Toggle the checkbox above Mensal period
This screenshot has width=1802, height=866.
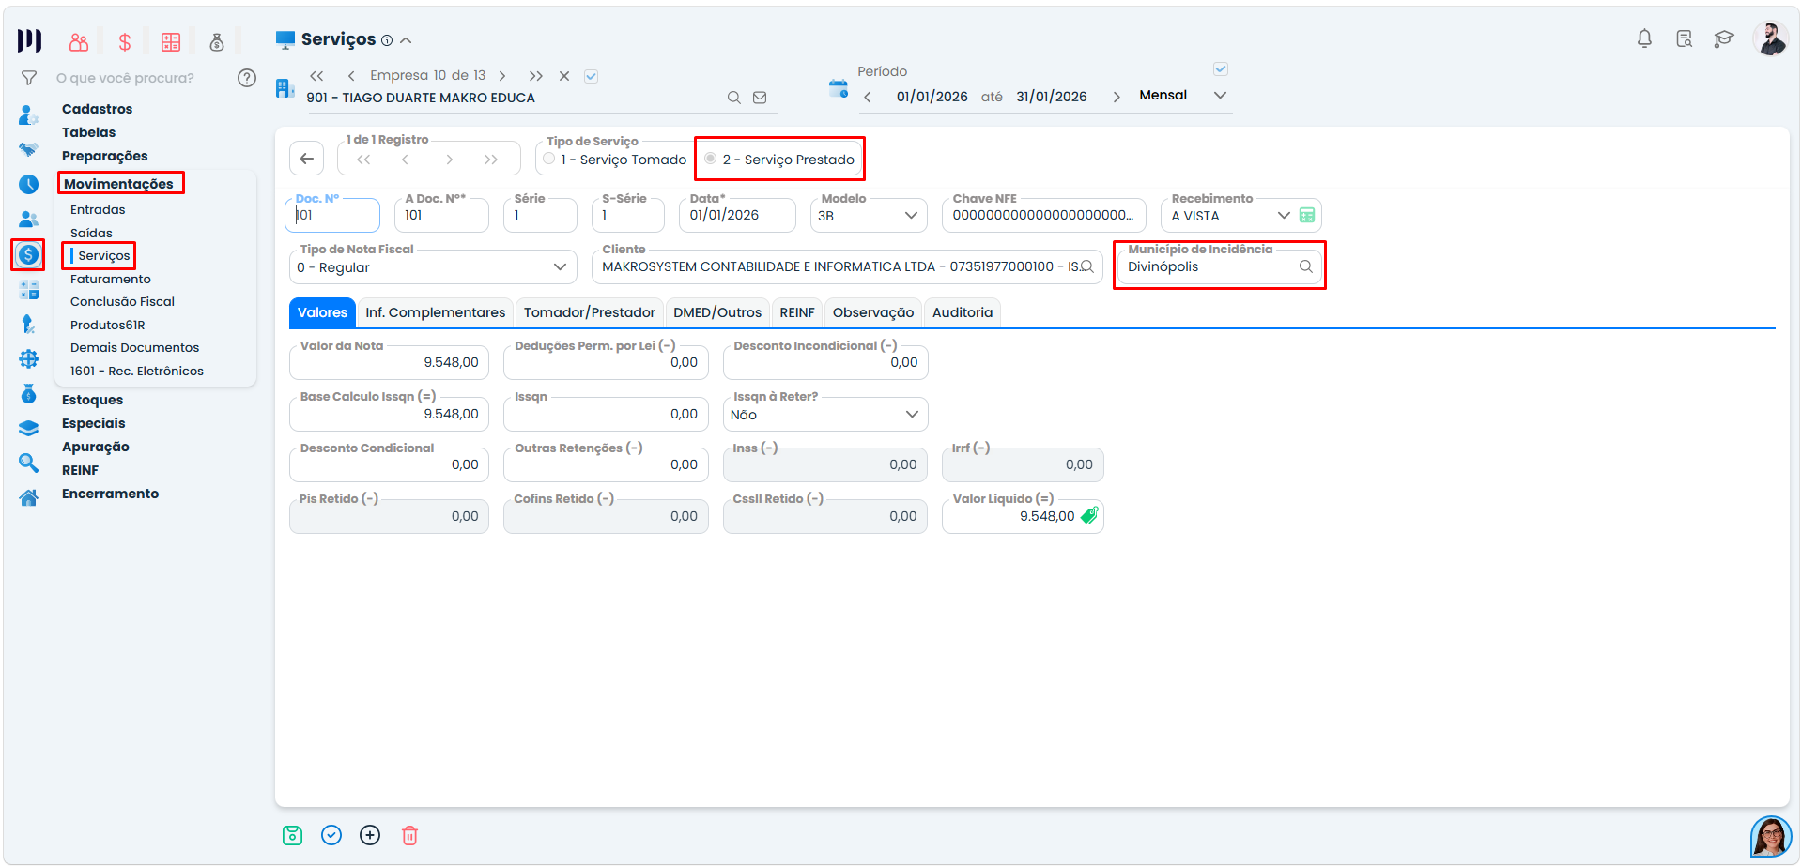pos(1221,69)
